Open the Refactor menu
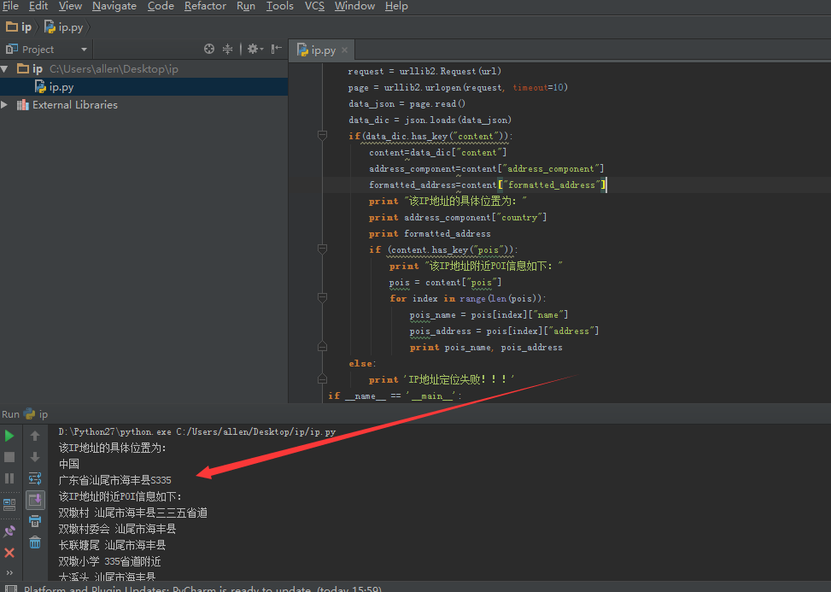The width and height of the screenshot is (831, 592). click(205, 6)
